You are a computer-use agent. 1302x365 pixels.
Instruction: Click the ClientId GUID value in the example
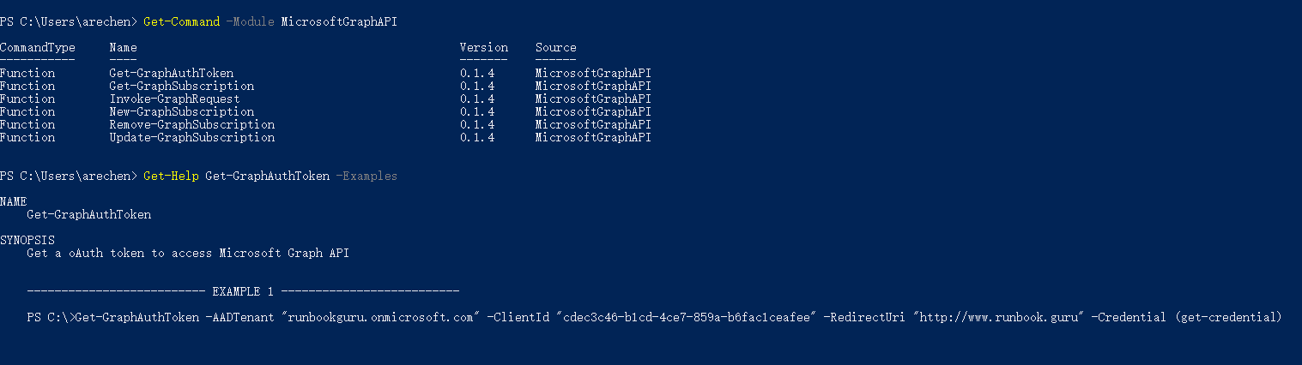pyautogui.click(x=685, y=318)
